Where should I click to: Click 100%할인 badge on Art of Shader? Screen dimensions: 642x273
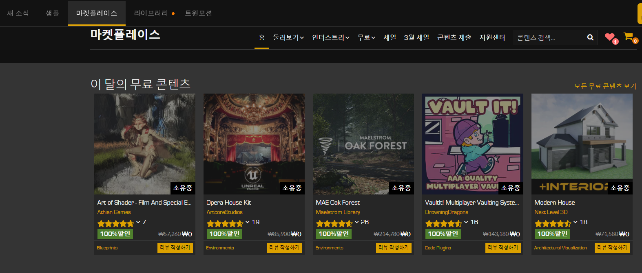pyautogui.click(x=115, y=234)
